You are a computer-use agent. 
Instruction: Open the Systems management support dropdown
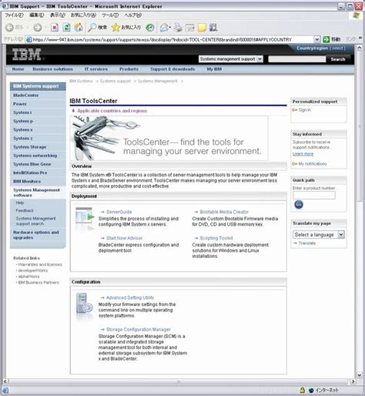[231, 59]
